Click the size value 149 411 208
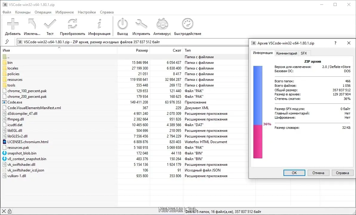 [x=139, y=102]
